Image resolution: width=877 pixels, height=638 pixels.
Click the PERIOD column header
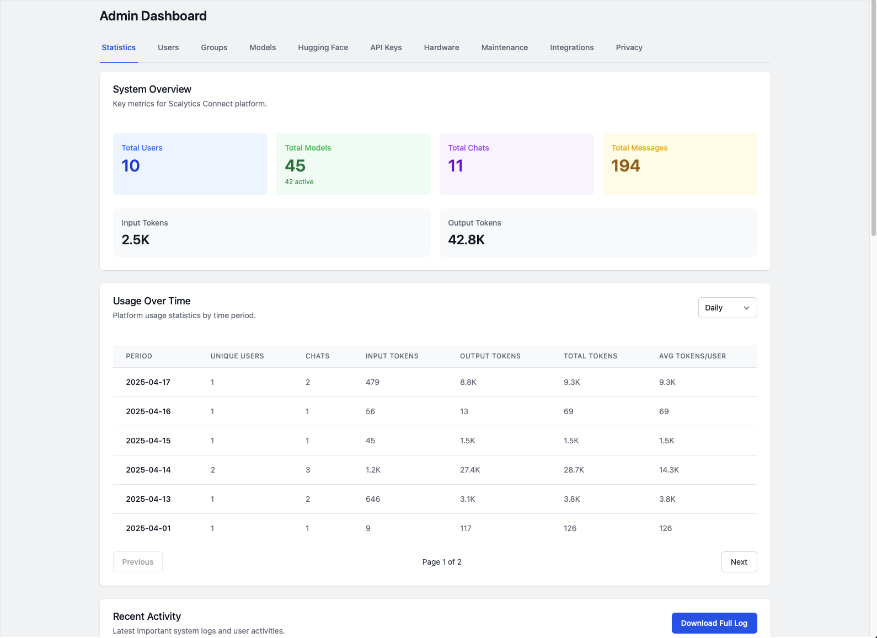(139, 356)
